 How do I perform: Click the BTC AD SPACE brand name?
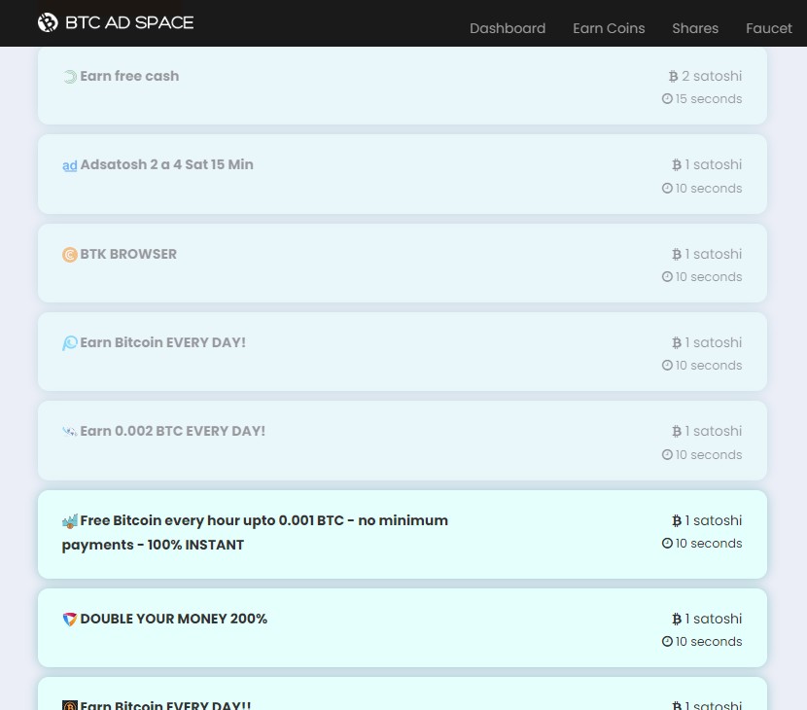coord(129,22)
